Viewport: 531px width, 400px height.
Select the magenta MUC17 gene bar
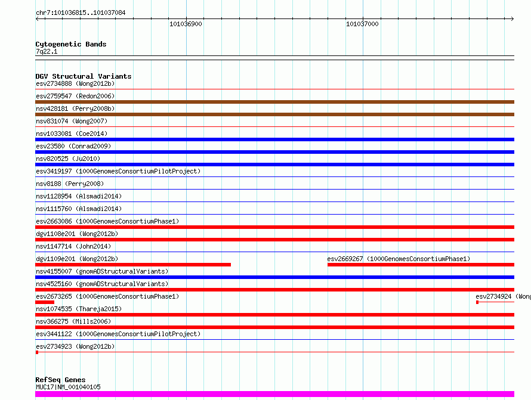click(274, 394)
